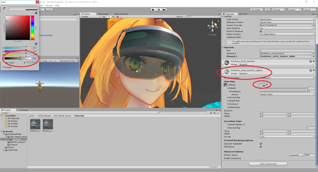Click the Add Component button
Viewport: 318px width, 172px height.
point(268,164)
